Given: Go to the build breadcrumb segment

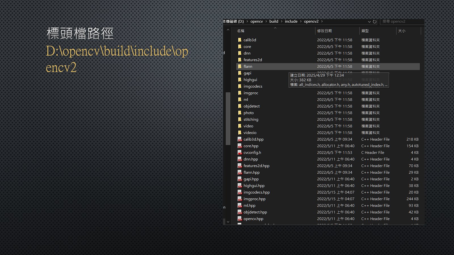Looking at the screenshot, I should point(274,21).
